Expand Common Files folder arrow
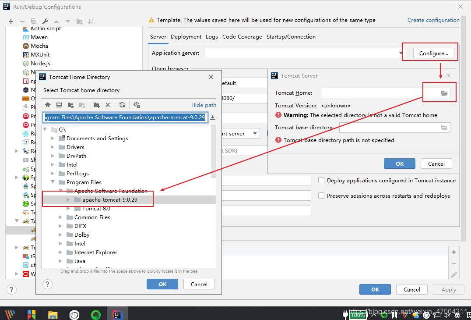Viewport: 471px width, 320px height. [x=61, y=217]
